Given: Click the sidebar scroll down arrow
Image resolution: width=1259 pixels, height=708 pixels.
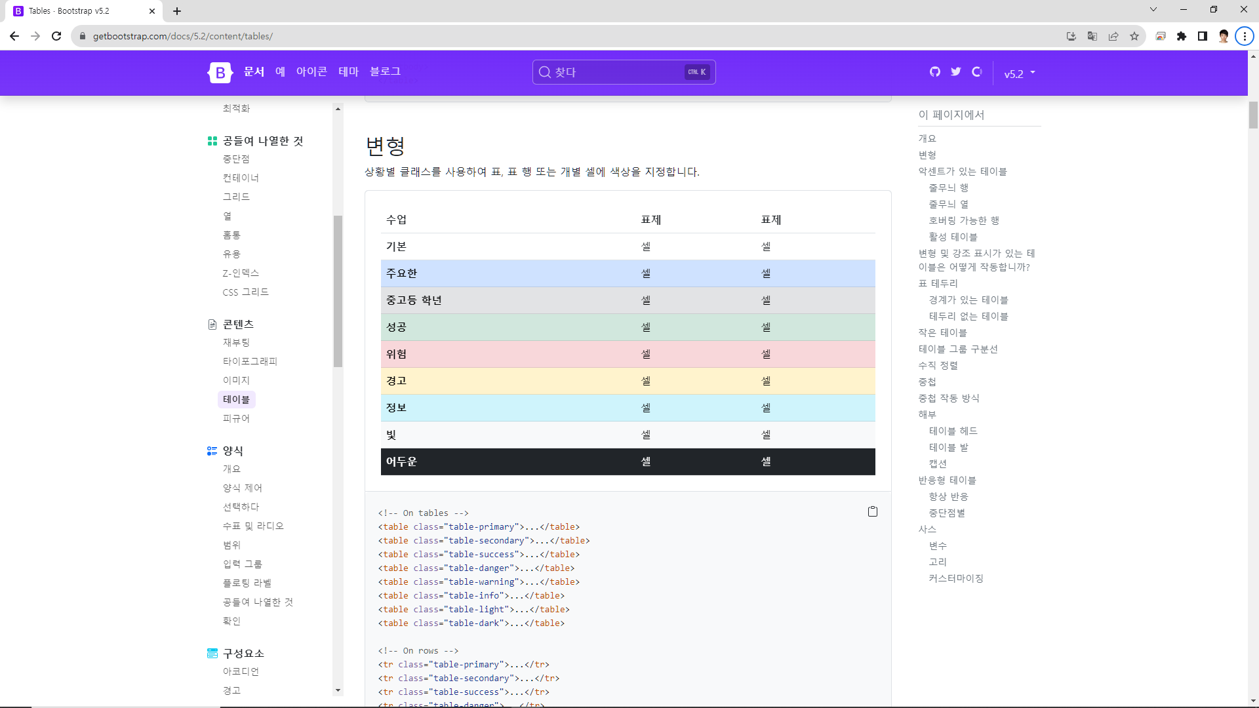Looking at the screenshot, I should coord(338,690).
